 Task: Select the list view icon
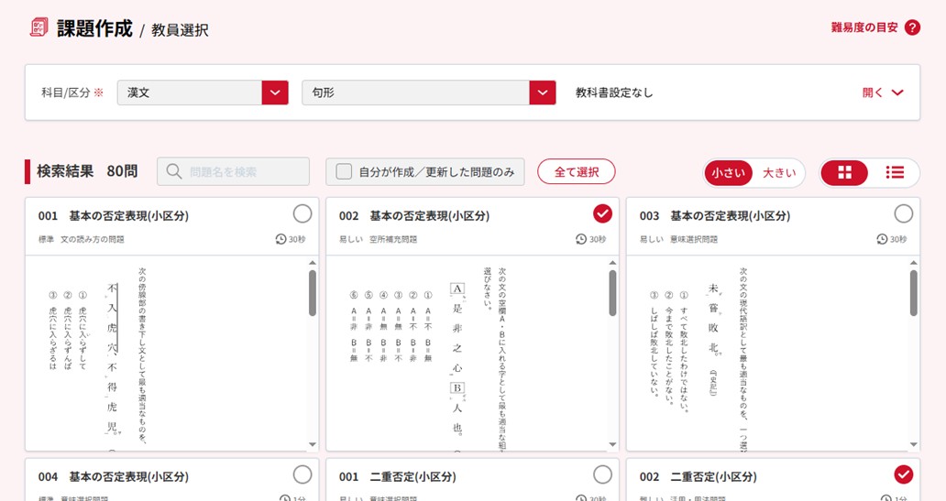tap(895, 173)
